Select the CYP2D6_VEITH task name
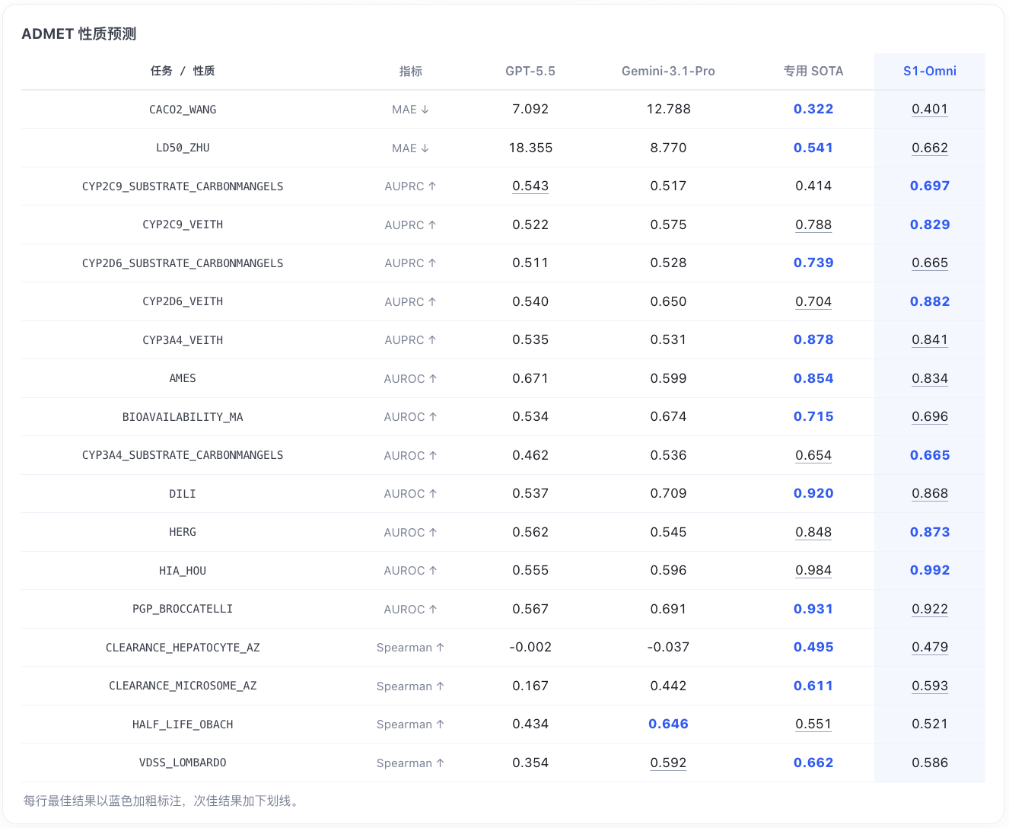This screenshot has height=828, width=1009. [183, 301]
